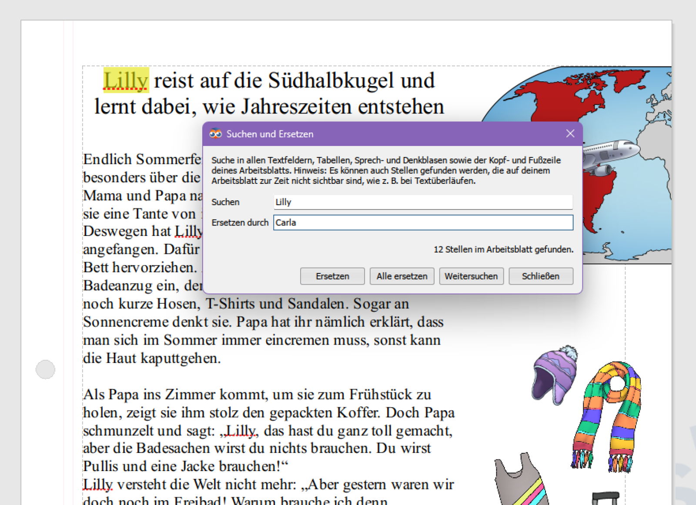Close the Suchen und Ersetzen dialog with X

(x=570, y=134)
